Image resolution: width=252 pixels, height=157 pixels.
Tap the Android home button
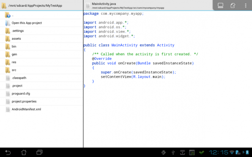coord(24,152)
